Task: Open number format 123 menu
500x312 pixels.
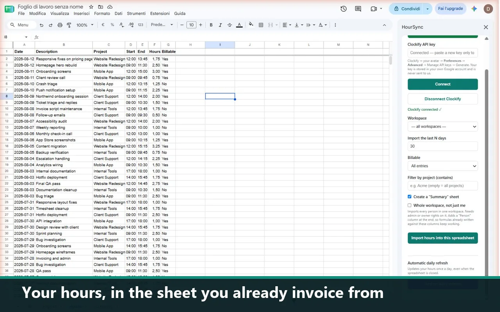Action: coord(141,25)
